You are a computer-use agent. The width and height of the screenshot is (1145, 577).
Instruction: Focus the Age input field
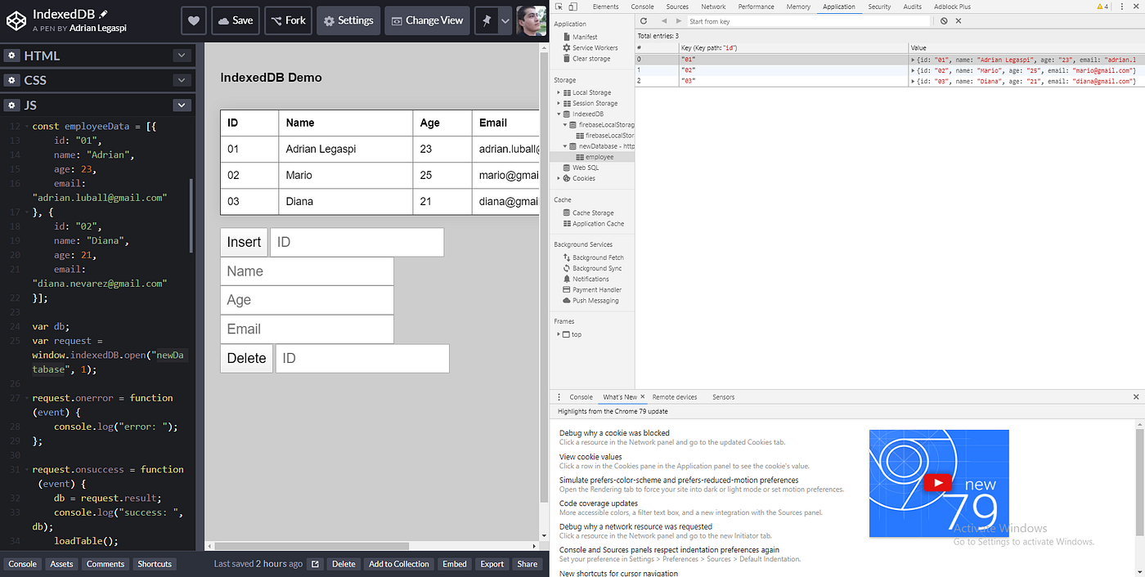(307, 300)
